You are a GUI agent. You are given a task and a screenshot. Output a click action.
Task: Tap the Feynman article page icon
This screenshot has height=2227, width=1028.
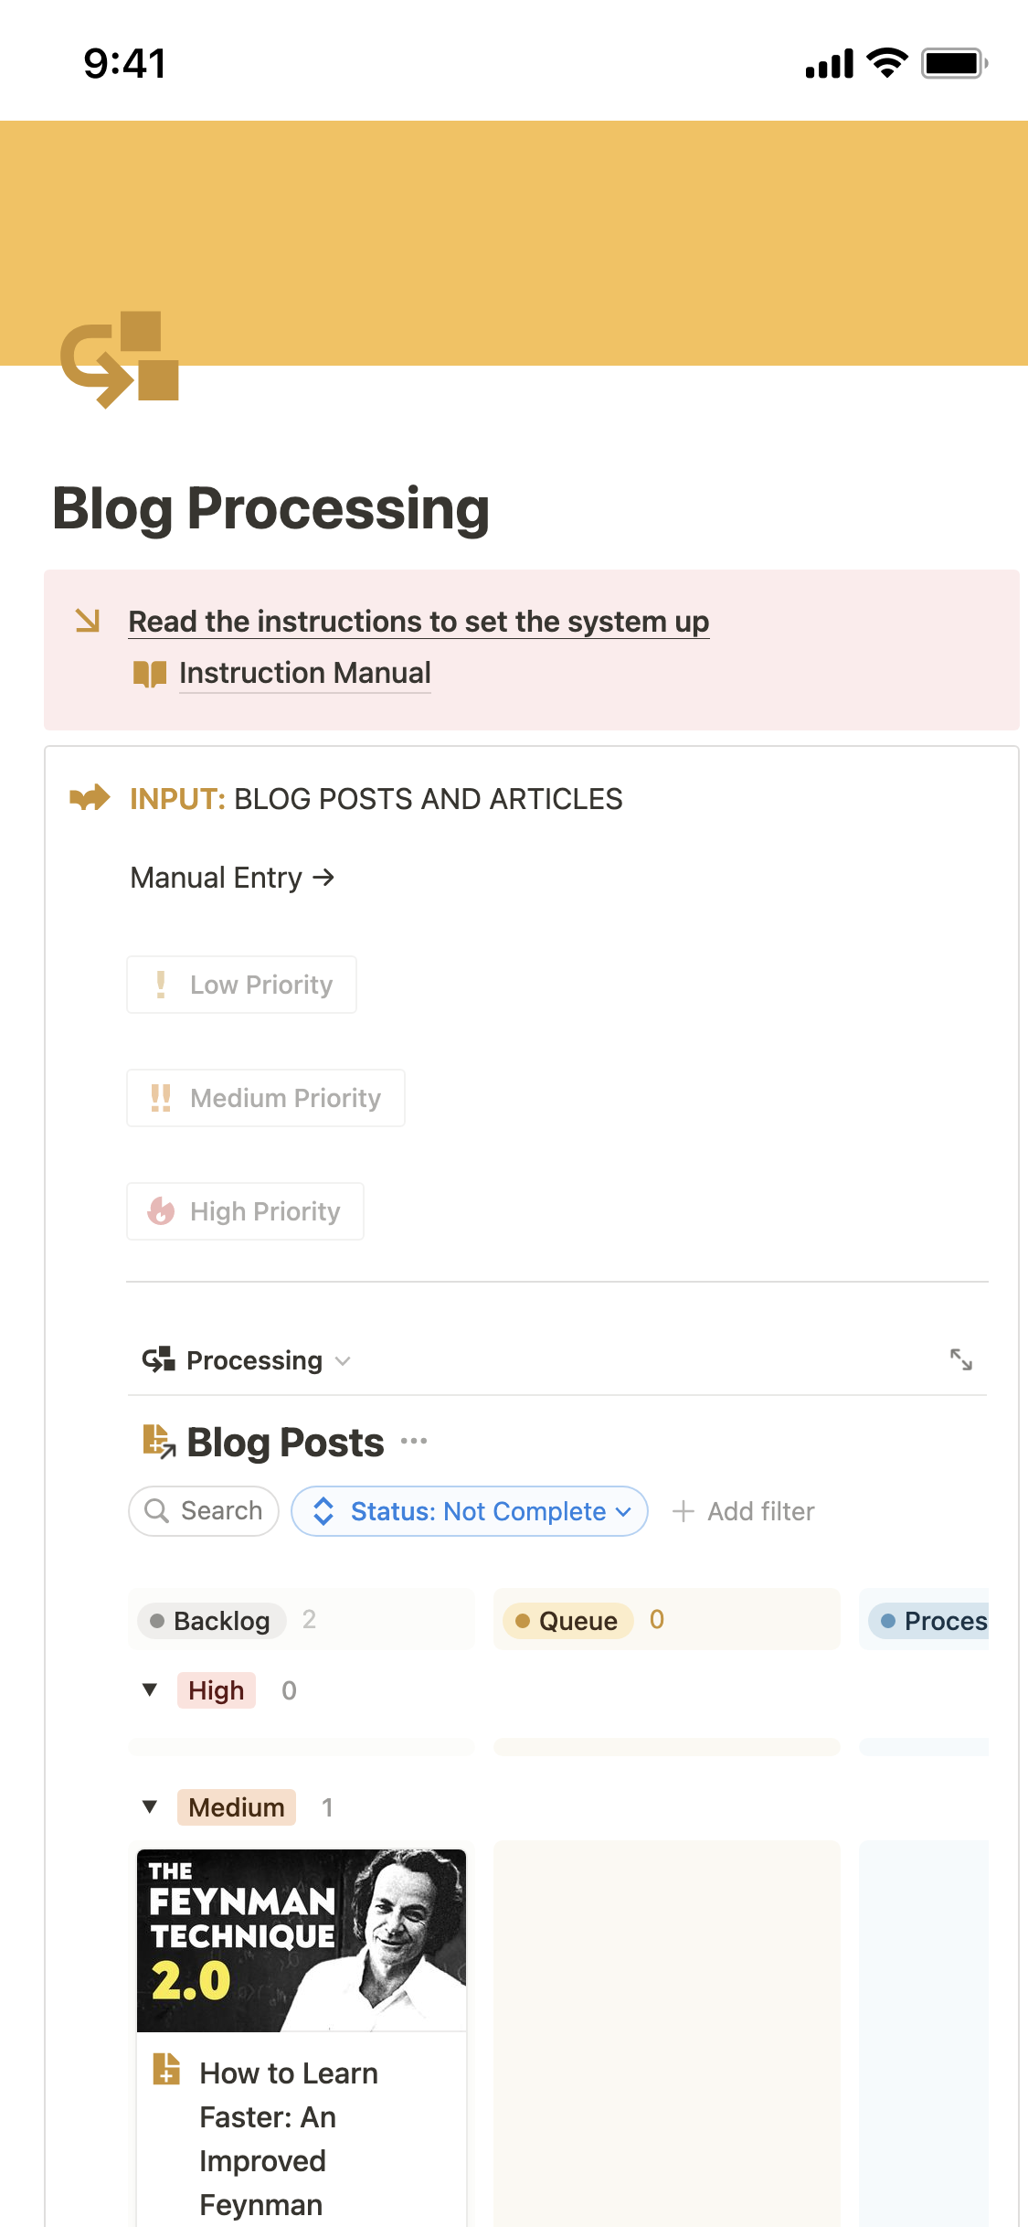(x=166, y=2068)
